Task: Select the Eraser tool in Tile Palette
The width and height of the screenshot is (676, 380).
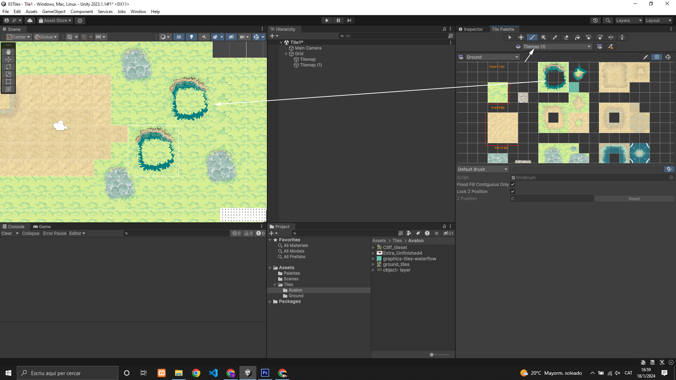Action: click(566, 37)
